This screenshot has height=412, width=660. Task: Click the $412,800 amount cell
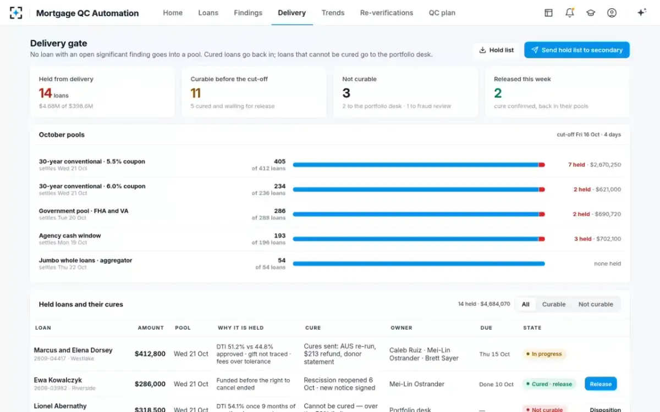pyautogui.click(x=150, y=354)
